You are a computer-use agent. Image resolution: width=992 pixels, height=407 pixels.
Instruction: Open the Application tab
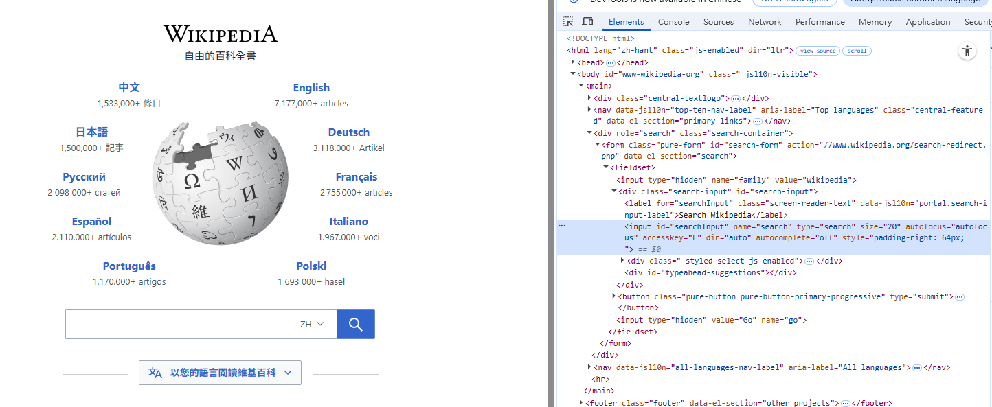[928, 22]
